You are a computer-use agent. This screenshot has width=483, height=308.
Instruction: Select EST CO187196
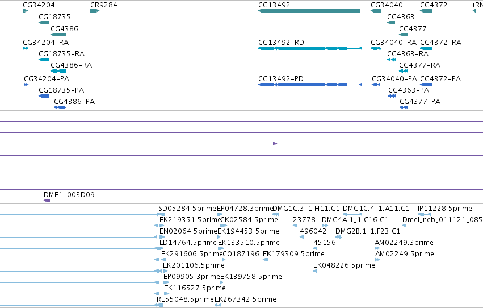click(x=241, y=254)
